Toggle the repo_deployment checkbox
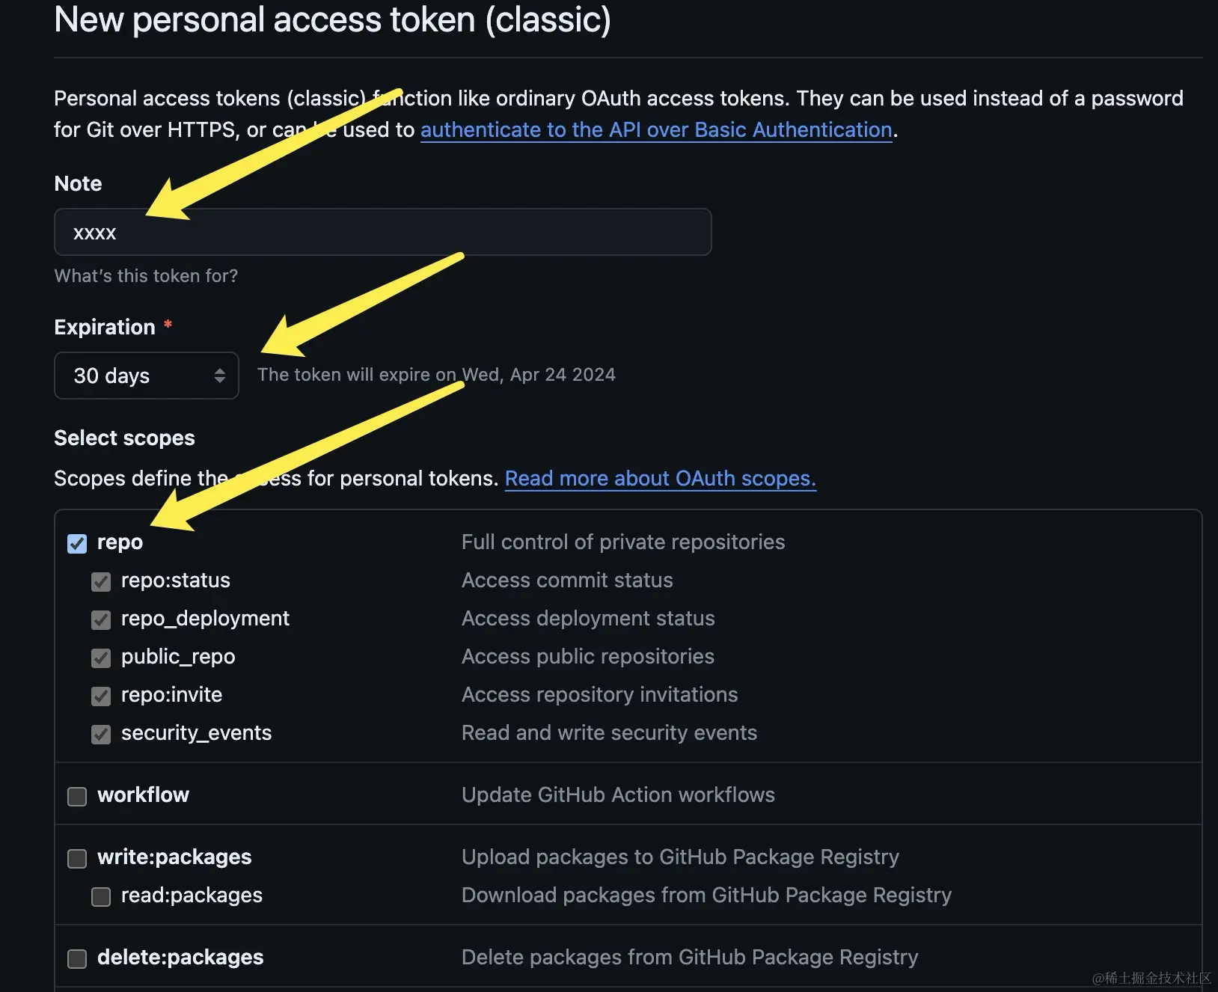 101,619
